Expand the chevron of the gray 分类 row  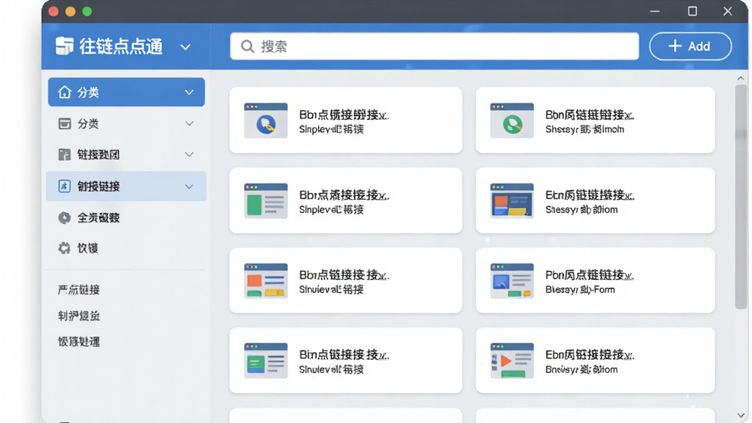(189, 123)
